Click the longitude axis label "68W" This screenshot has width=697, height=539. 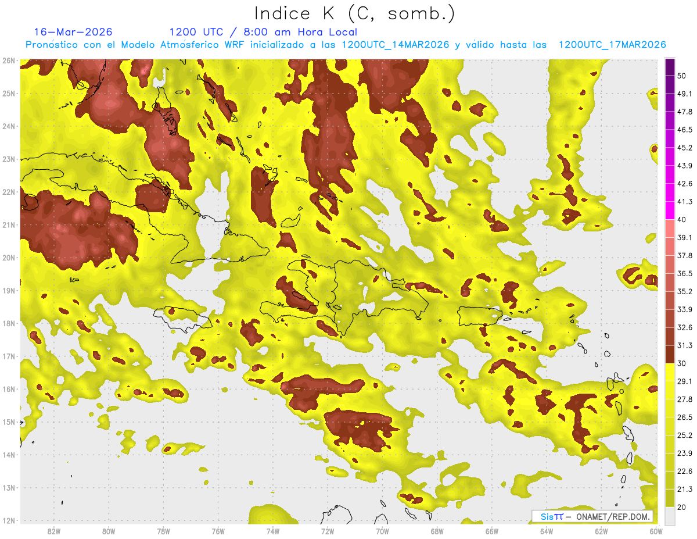[x=437, y=531]
